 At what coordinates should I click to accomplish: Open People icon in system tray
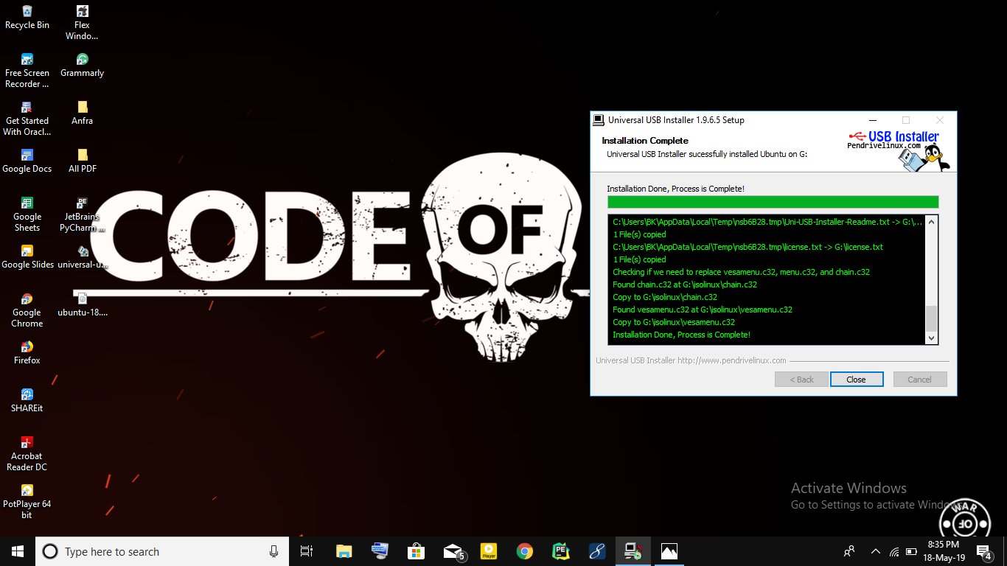pyautogui.click(x=850, y=551)
